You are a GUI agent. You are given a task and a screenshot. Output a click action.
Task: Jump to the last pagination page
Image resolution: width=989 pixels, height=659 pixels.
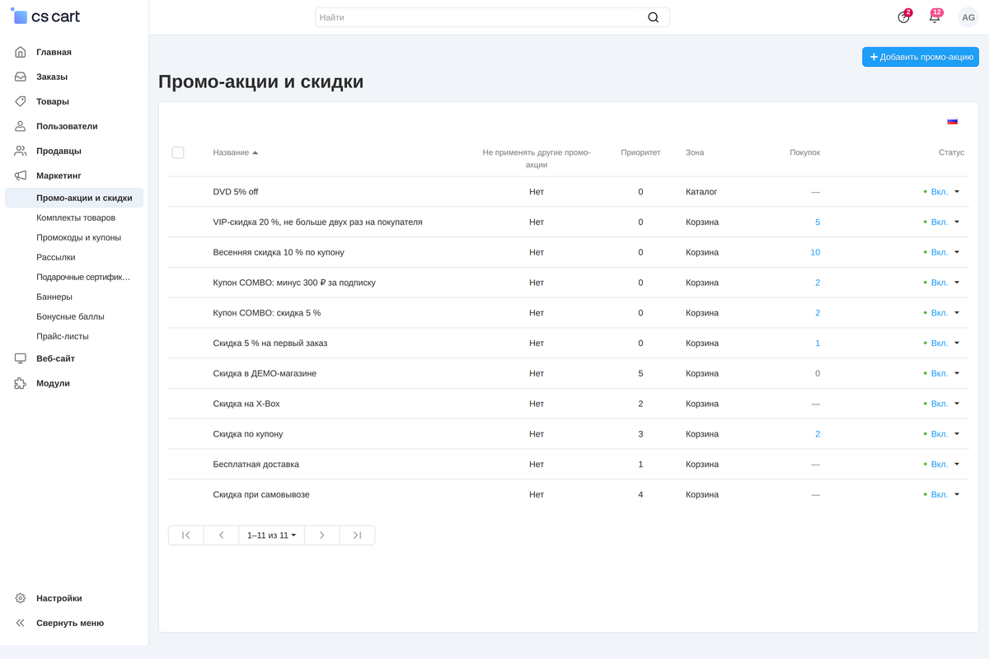(357, 535)
